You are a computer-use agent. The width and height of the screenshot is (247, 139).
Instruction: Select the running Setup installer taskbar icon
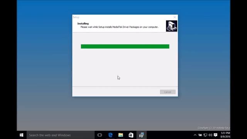click(x=142, y=135)
